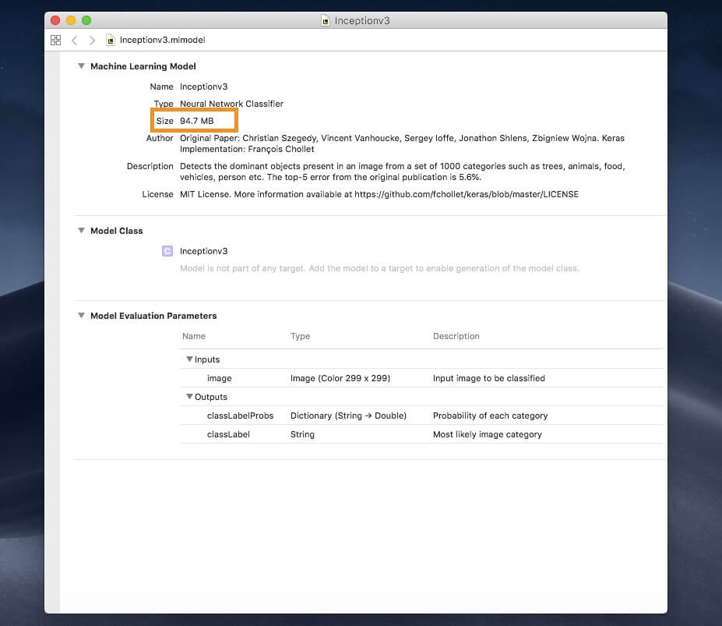Go forward using the right chevron
The height and width of the screenshot is (626, 722).
tap(92, 40)
